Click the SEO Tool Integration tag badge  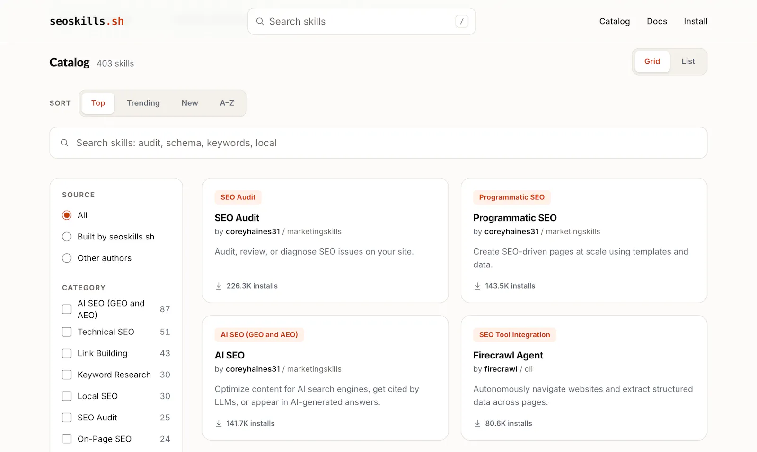click(515, 334)
